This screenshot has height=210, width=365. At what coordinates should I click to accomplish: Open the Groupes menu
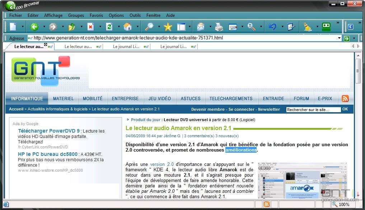click(x=76, y=15)
